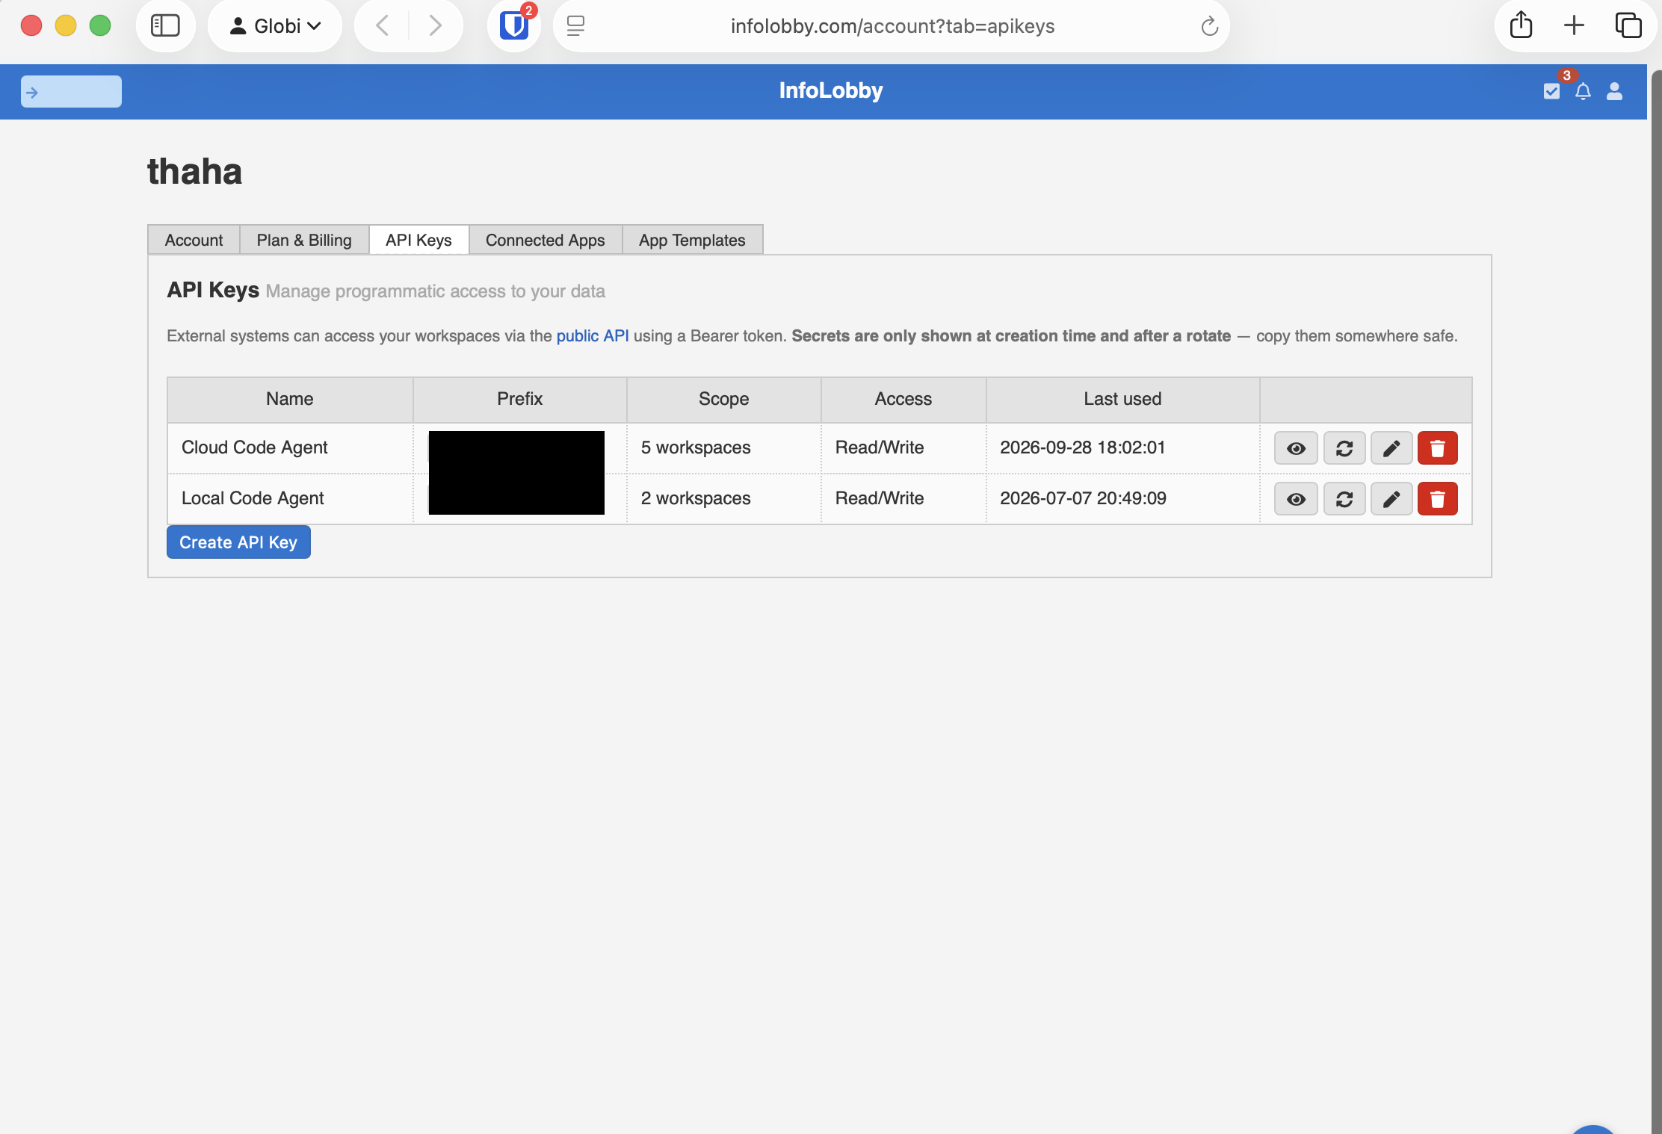Click the InfoLobby header title
Screen dimensions: 1662x1134
click(x=830, y=90)
